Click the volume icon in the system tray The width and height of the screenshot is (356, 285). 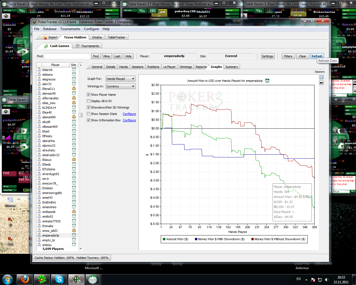point(327,280)
